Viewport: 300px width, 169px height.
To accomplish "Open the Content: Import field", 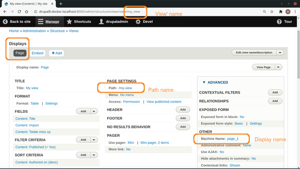I will click(27, 125).
